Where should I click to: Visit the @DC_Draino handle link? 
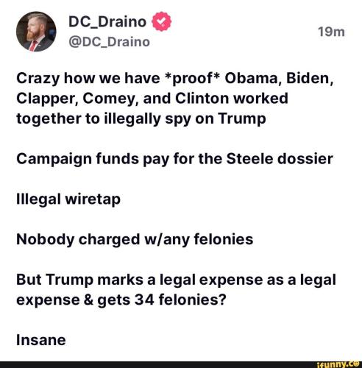[109, 42]
